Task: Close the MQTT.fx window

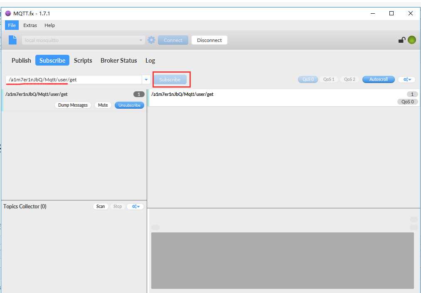Action: 411,13
